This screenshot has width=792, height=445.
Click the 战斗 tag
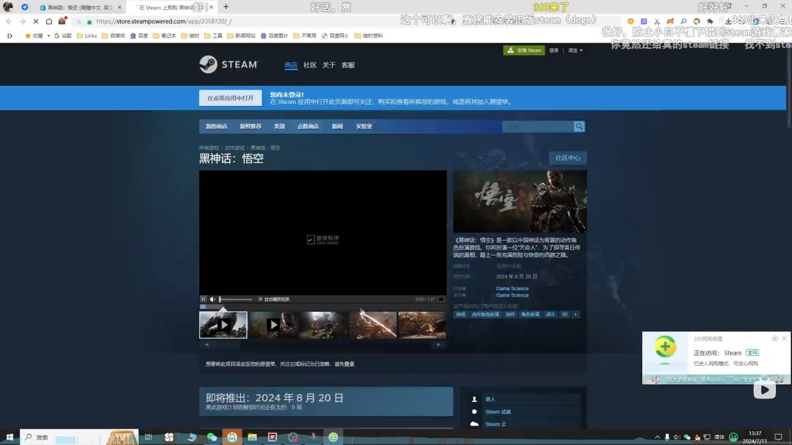[551, 314]
